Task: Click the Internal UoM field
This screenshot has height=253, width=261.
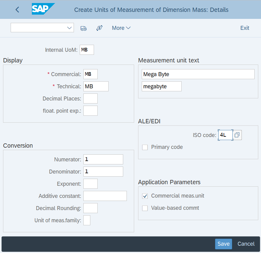Action: pos(87,50)
